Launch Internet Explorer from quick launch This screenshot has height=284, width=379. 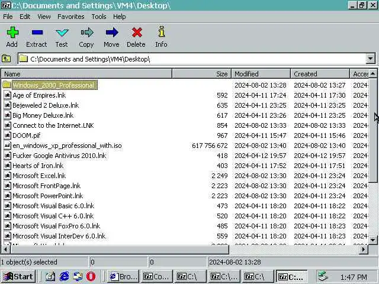click(65, 276)
